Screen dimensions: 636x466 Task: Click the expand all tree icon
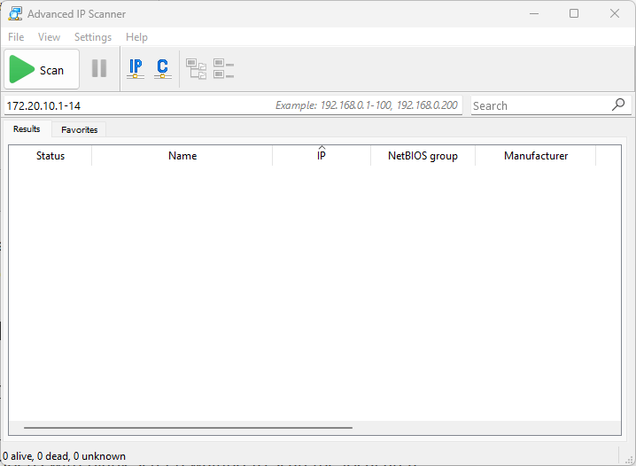pos(197,68)
